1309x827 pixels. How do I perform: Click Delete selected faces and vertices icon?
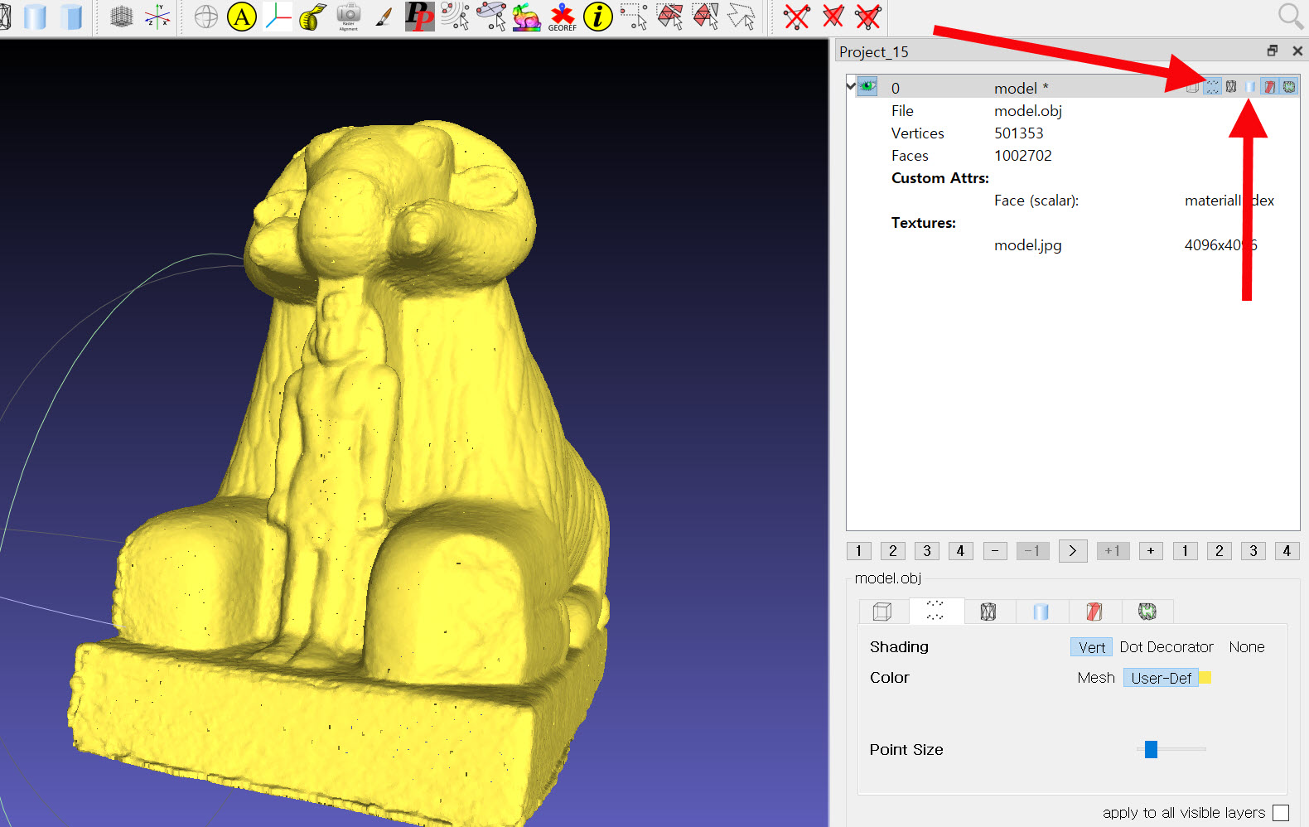[868, 17]
